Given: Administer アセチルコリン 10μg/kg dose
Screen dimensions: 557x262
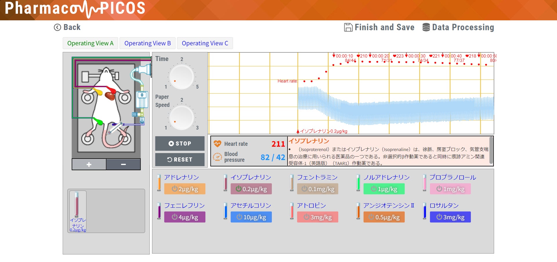Looking at the screenshot, I should 251,217.
